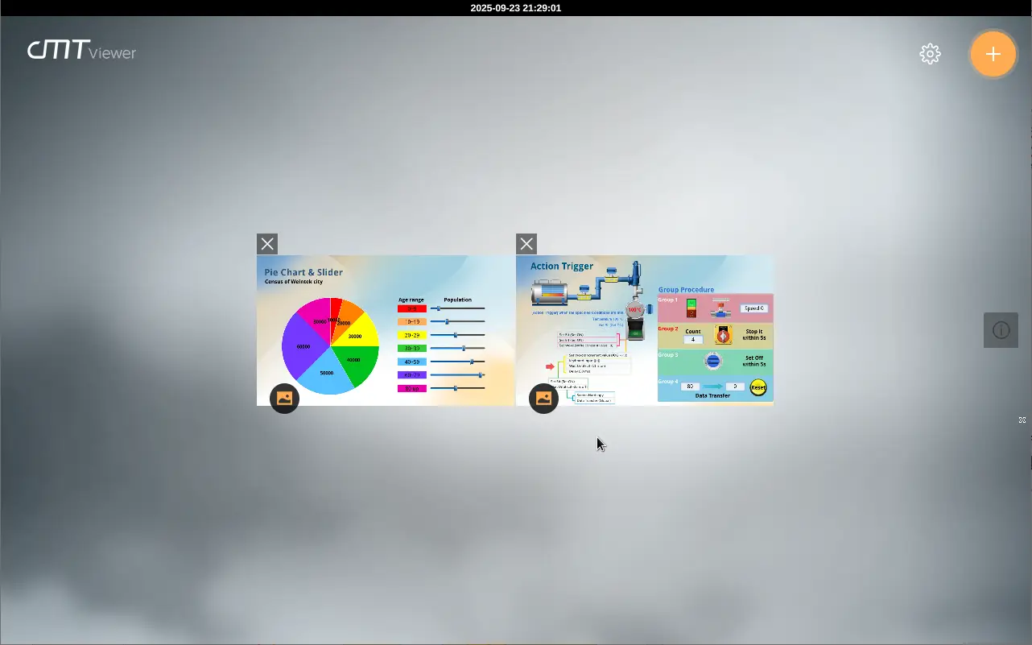Open the settings gear
This screenshot has height=645, width=1032.
[930, 54]
